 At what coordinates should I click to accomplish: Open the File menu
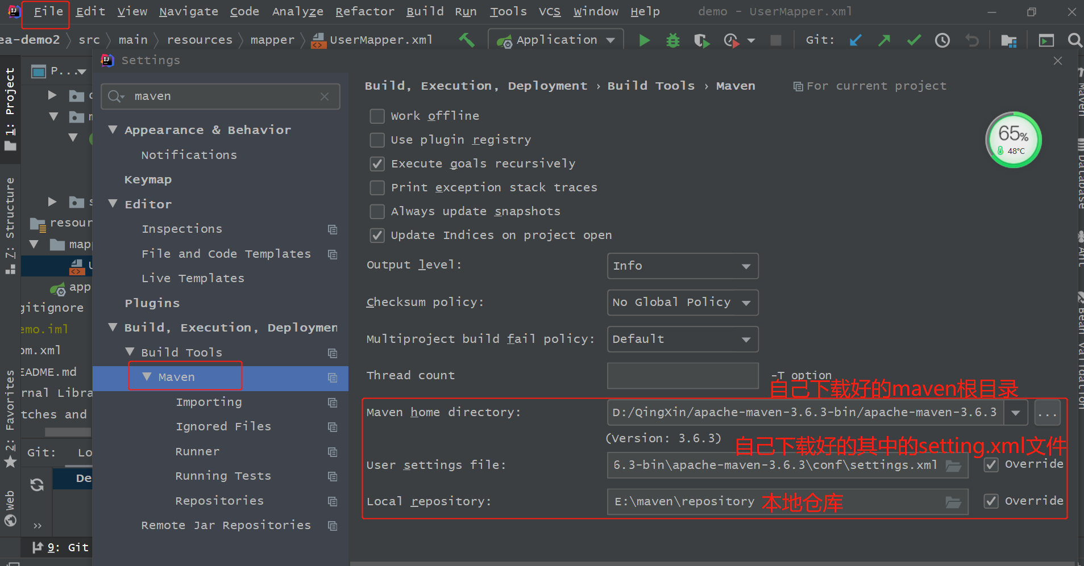48,12
